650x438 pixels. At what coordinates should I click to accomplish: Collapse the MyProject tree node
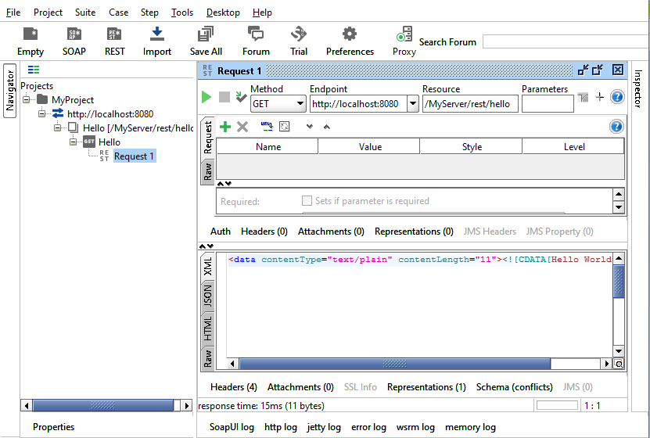pos(27,100)
